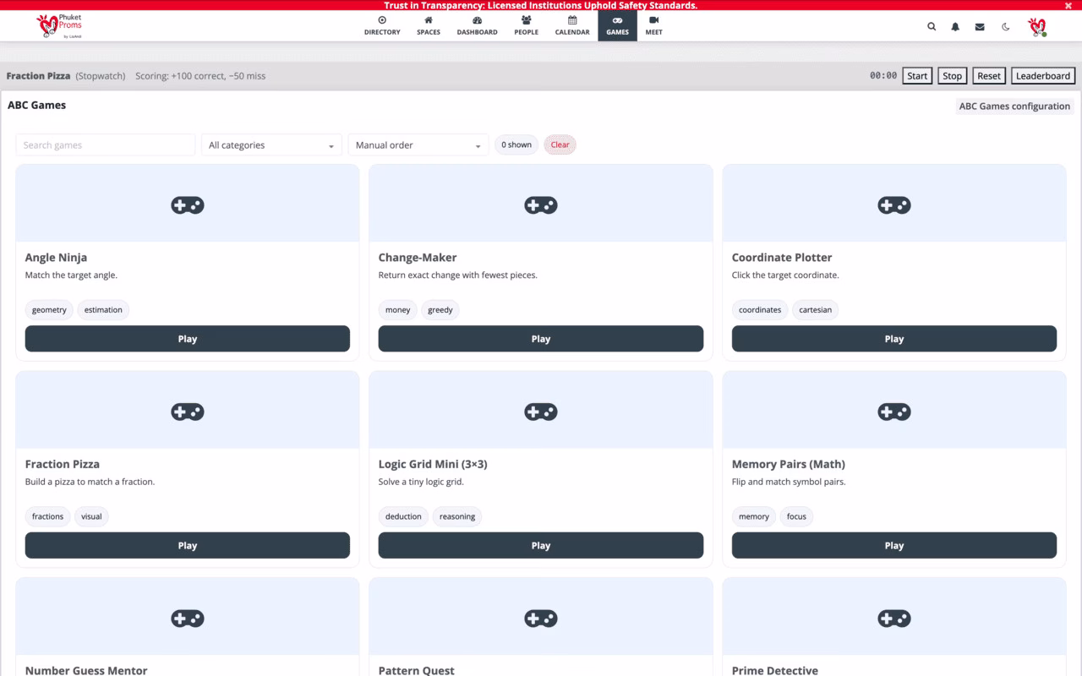The height and width of the screenshot is (676, 1082).
Task: Select the greedy tag
Action: [x=440, y=310]
